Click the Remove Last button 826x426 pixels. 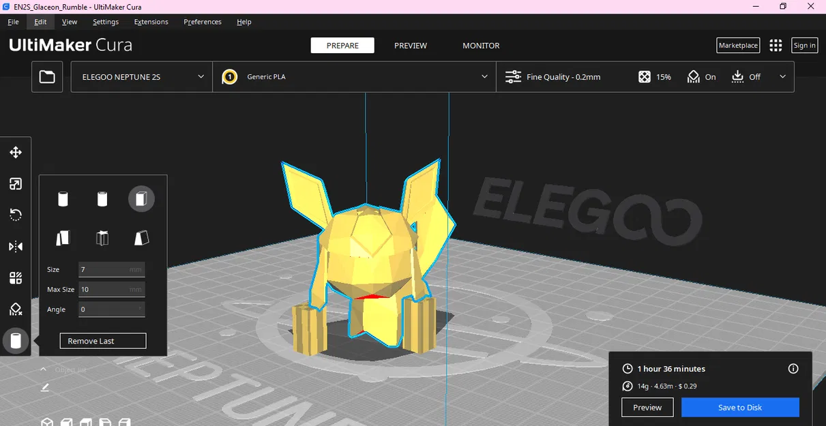pos(102,341)
